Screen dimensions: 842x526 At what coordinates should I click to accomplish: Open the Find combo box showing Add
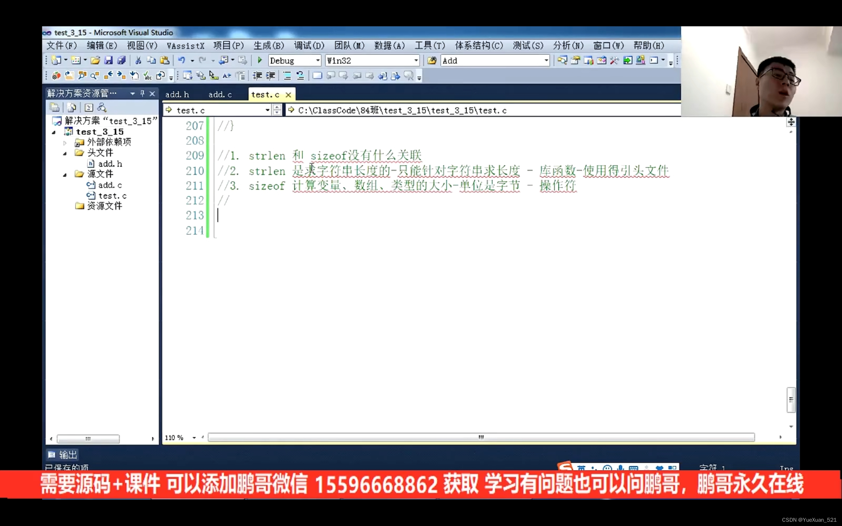coord(546,60)
